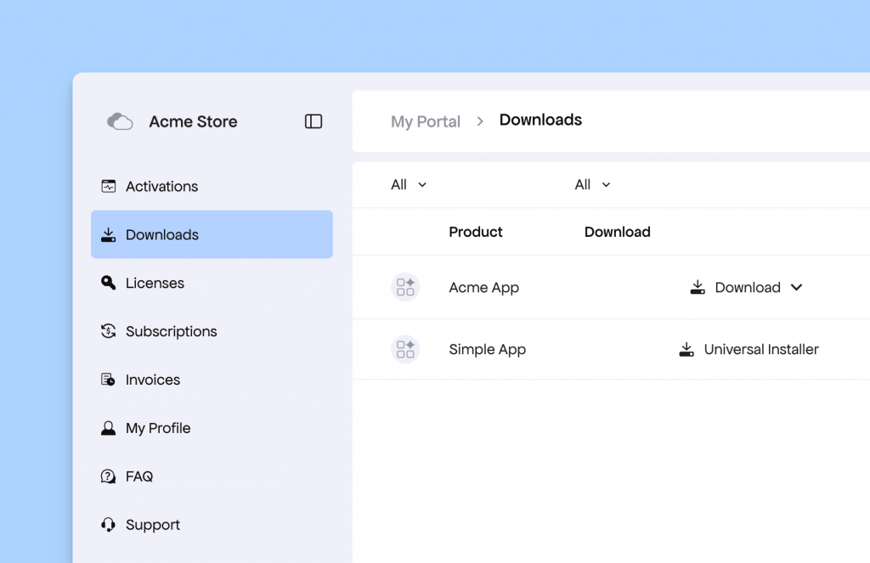Expand the Download options for Acme App
The image size is (870, 563).
coord(796,287)
